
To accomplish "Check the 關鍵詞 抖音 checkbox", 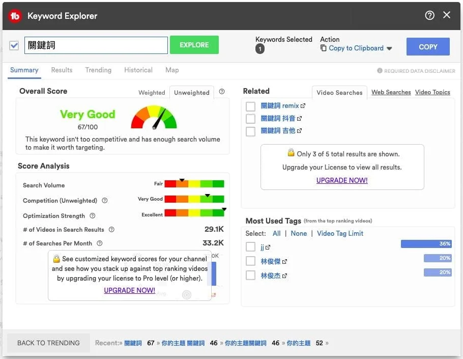I will click(250, 119).
